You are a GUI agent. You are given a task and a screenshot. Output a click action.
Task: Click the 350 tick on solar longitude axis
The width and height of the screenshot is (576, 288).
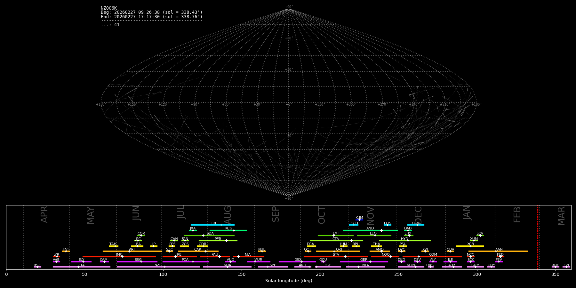pos(555,274)
